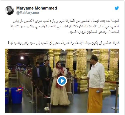This screenshot has width=125, height=115.
Task: Click the phone in the man's hand in the video
Action: [x=98, y=91]
